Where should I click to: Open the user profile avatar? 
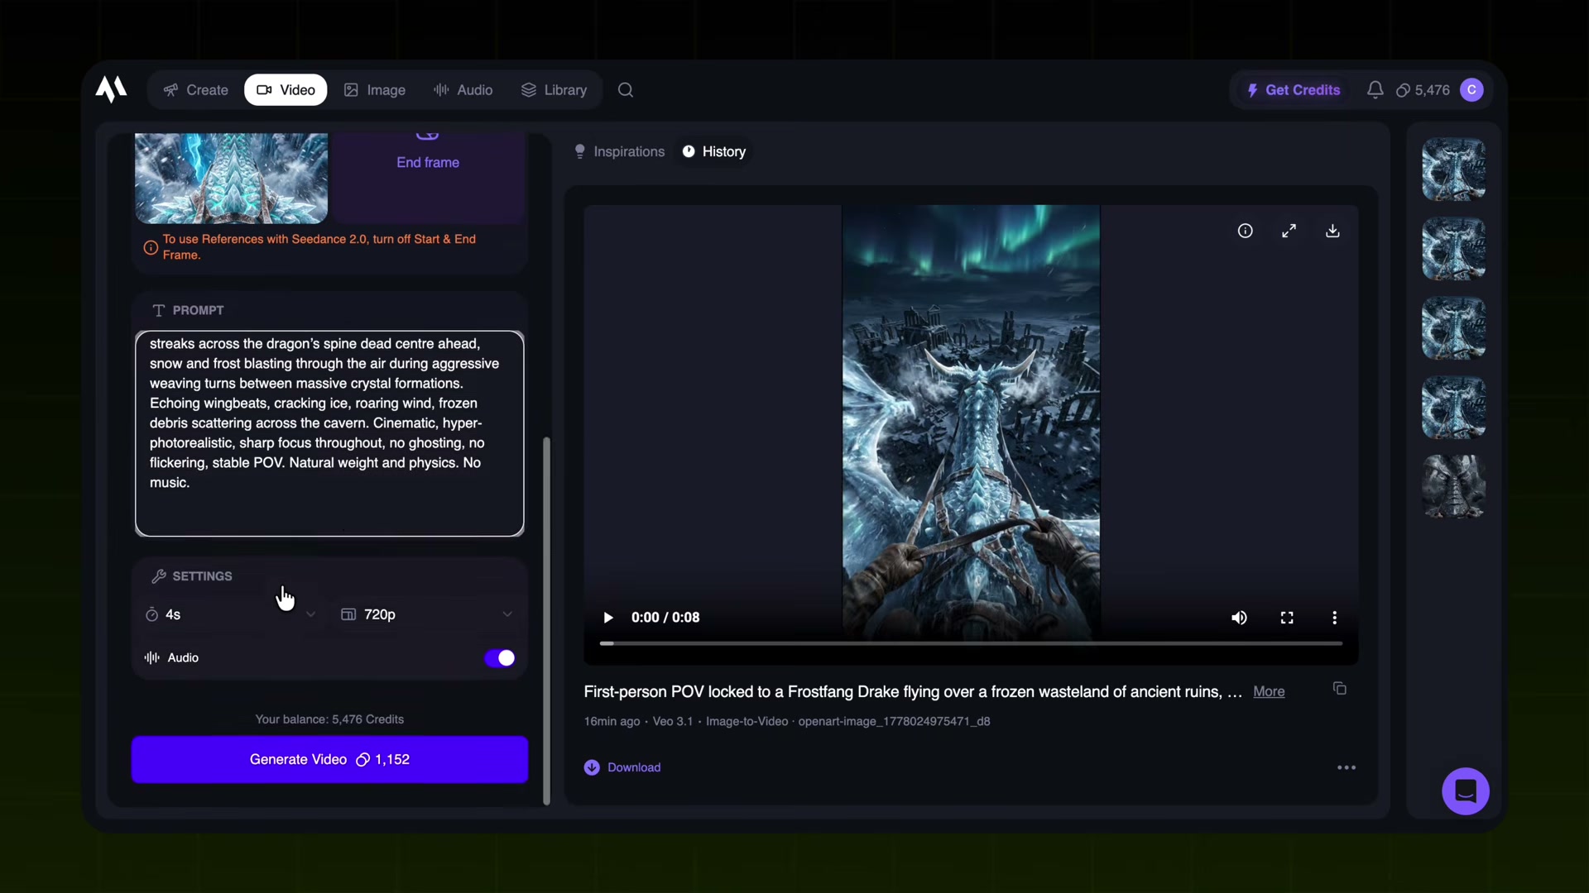click(1471, 90)
